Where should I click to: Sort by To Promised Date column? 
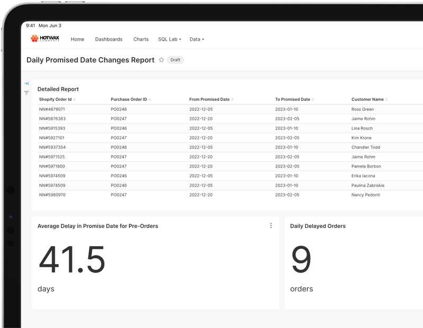point(295,99)
